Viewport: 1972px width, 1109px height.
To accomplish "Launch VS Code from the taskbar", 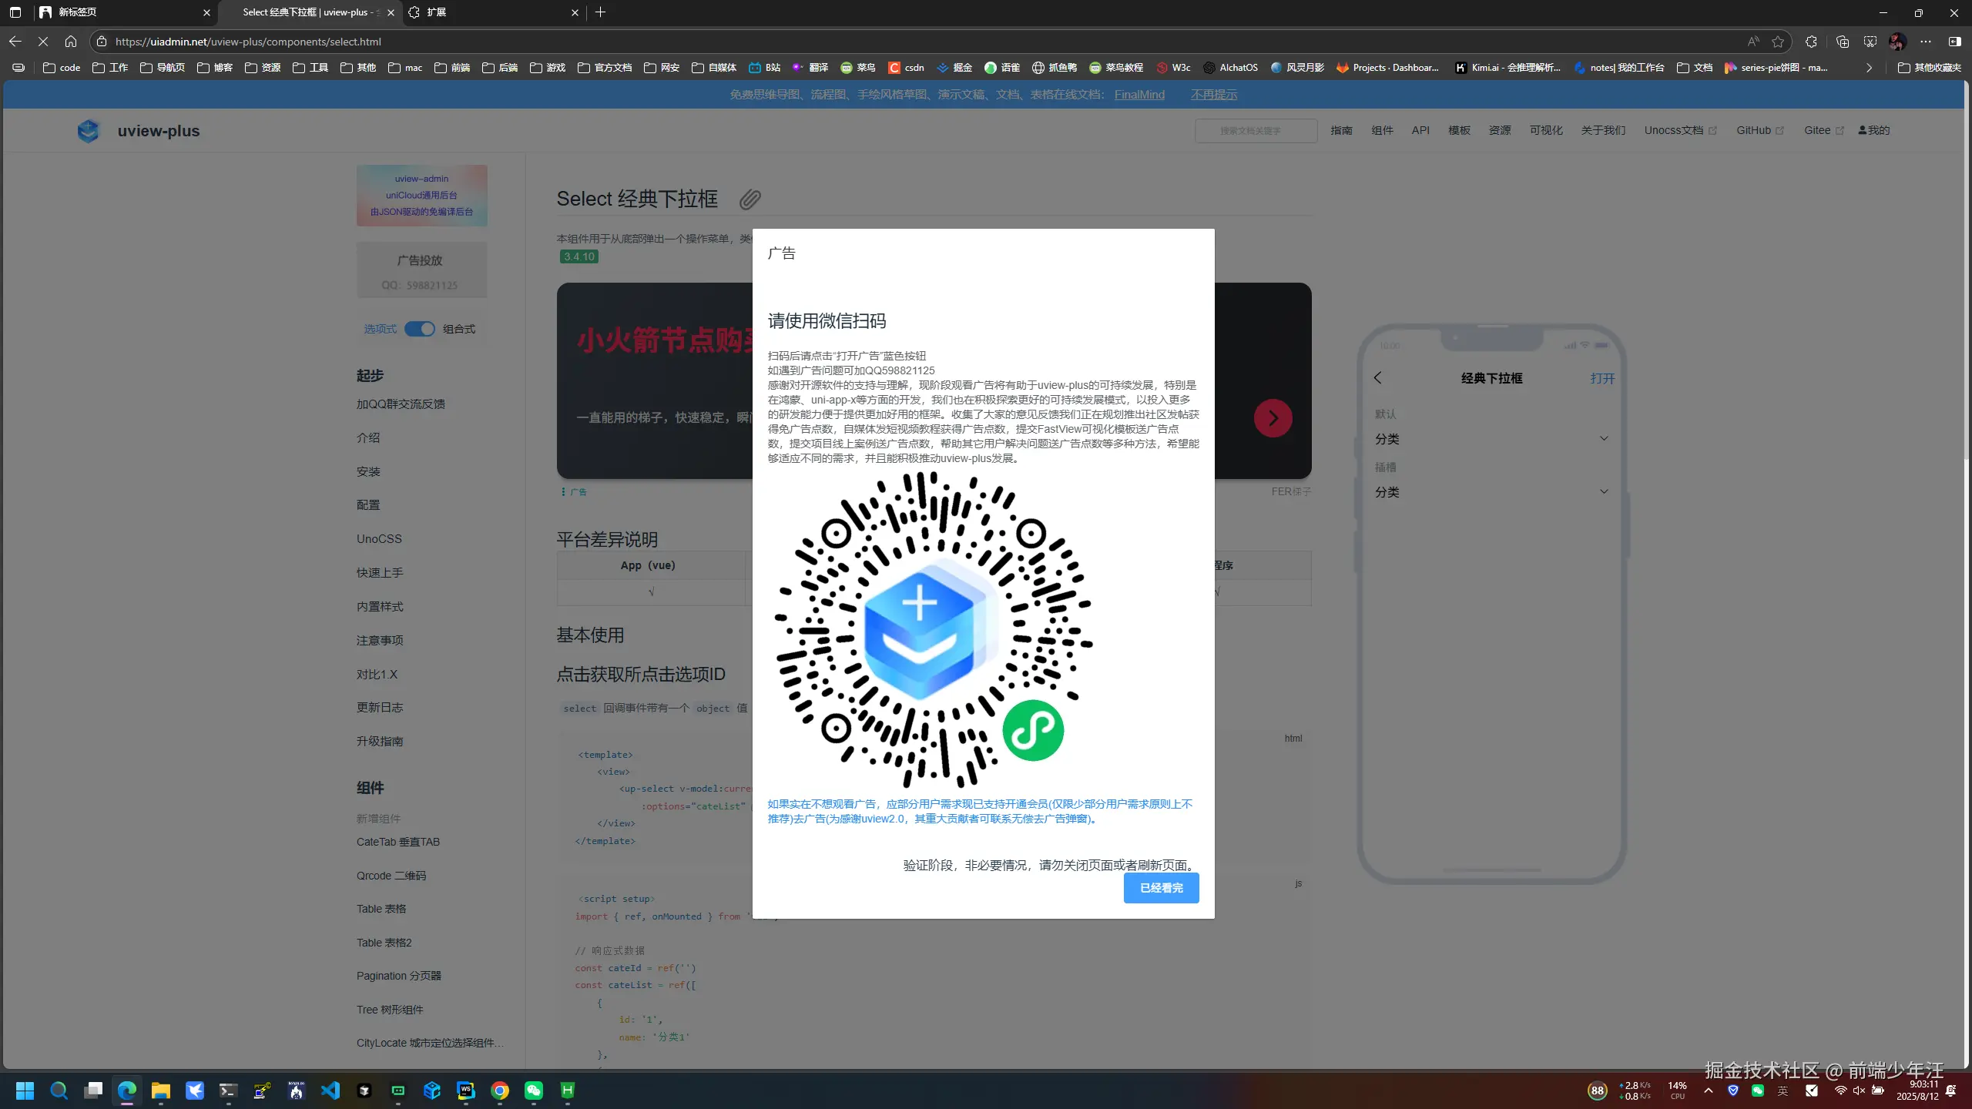I will click(331, 1090).
